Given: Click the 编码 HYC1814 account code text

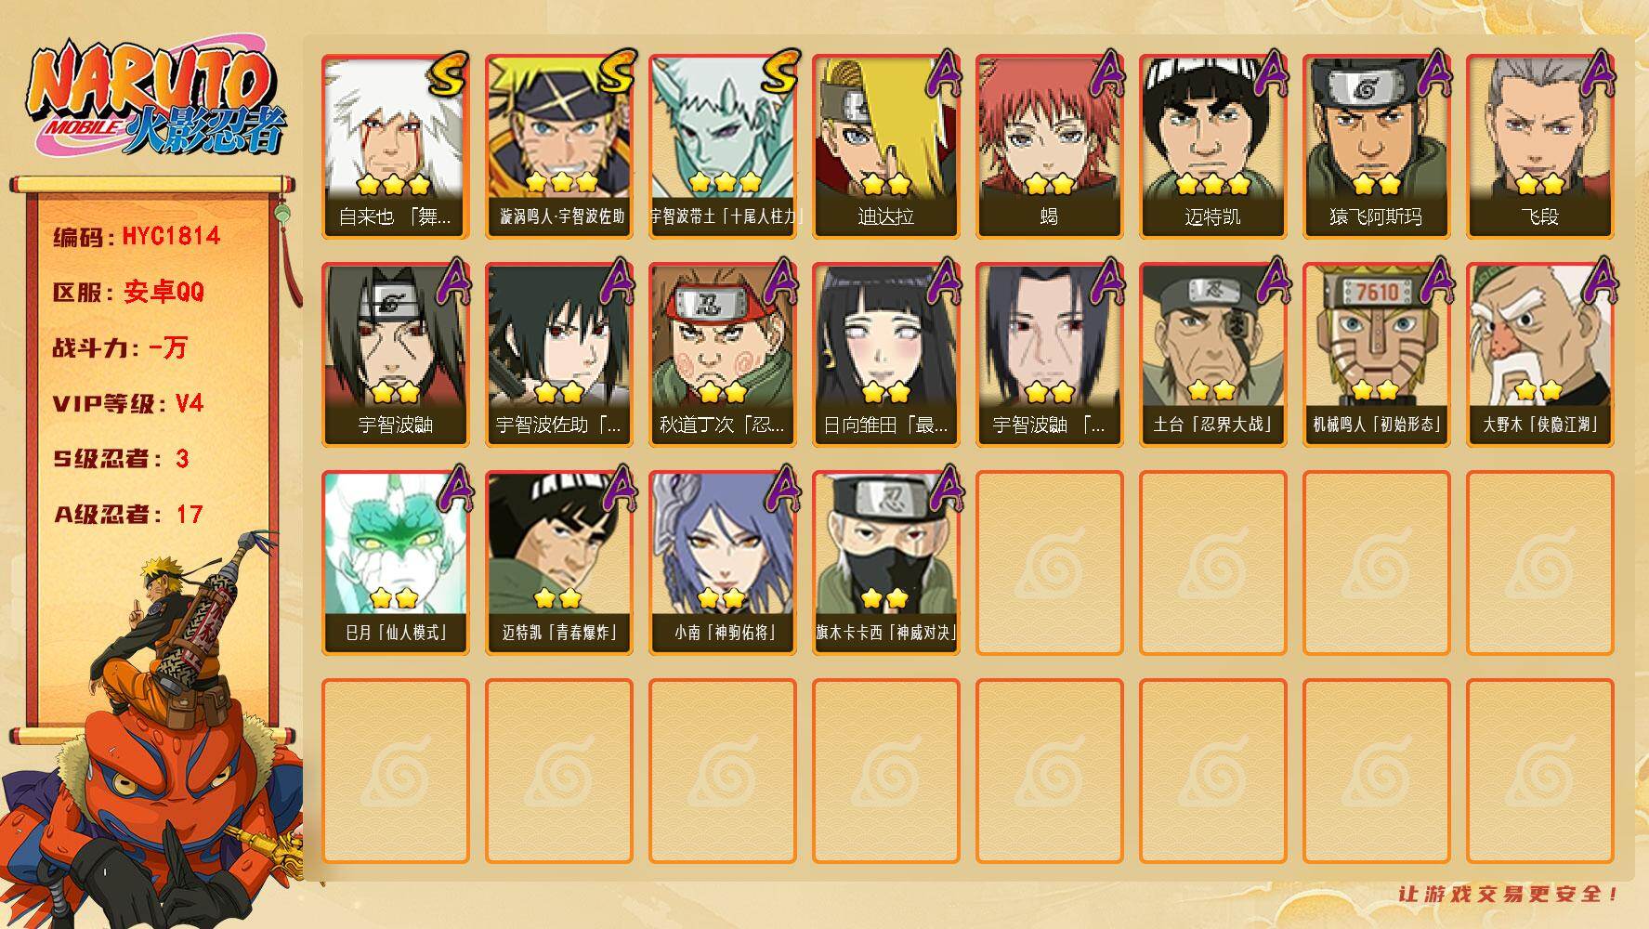Looking at the screenshot, I should 137,236.
